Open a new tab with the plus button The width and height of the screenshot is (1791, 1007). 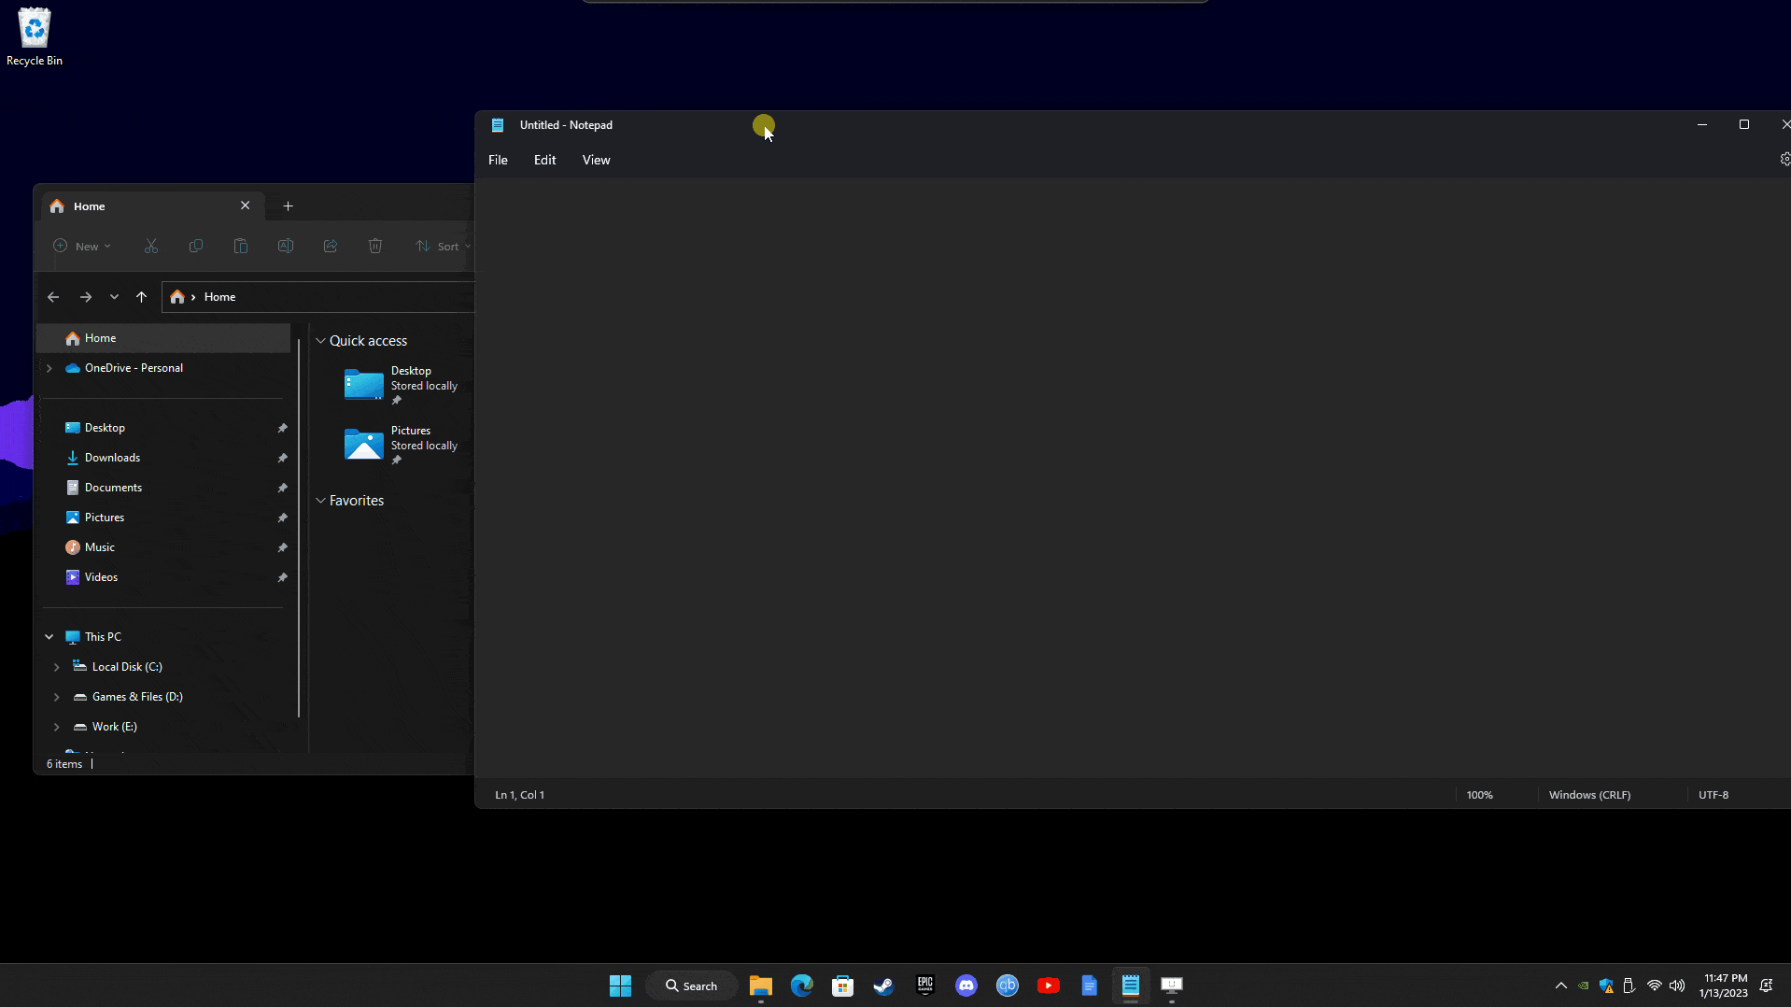[x=288, y=206]
